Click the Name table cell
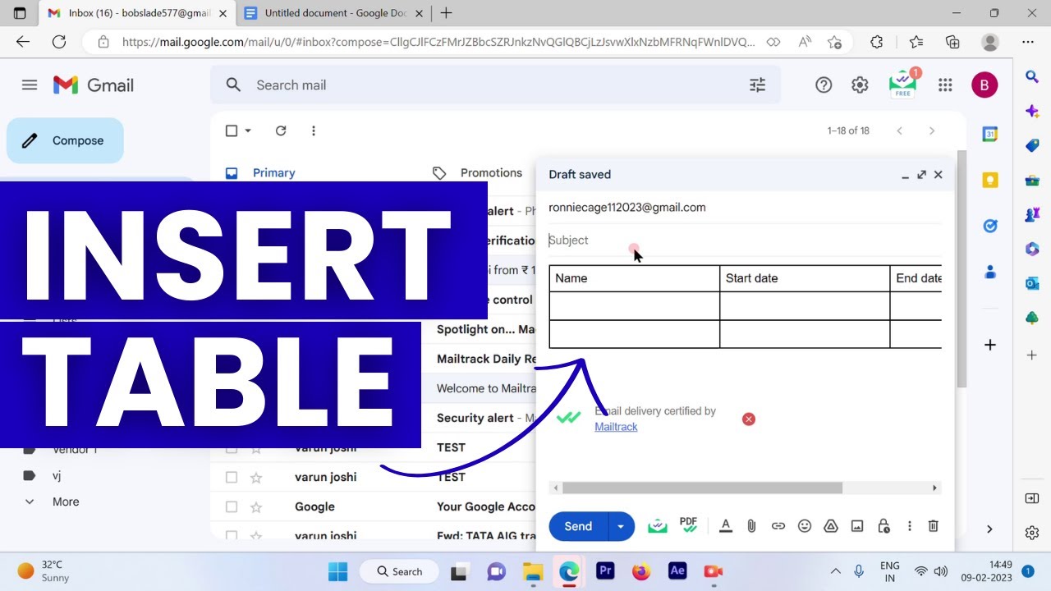 pos(634,278)
